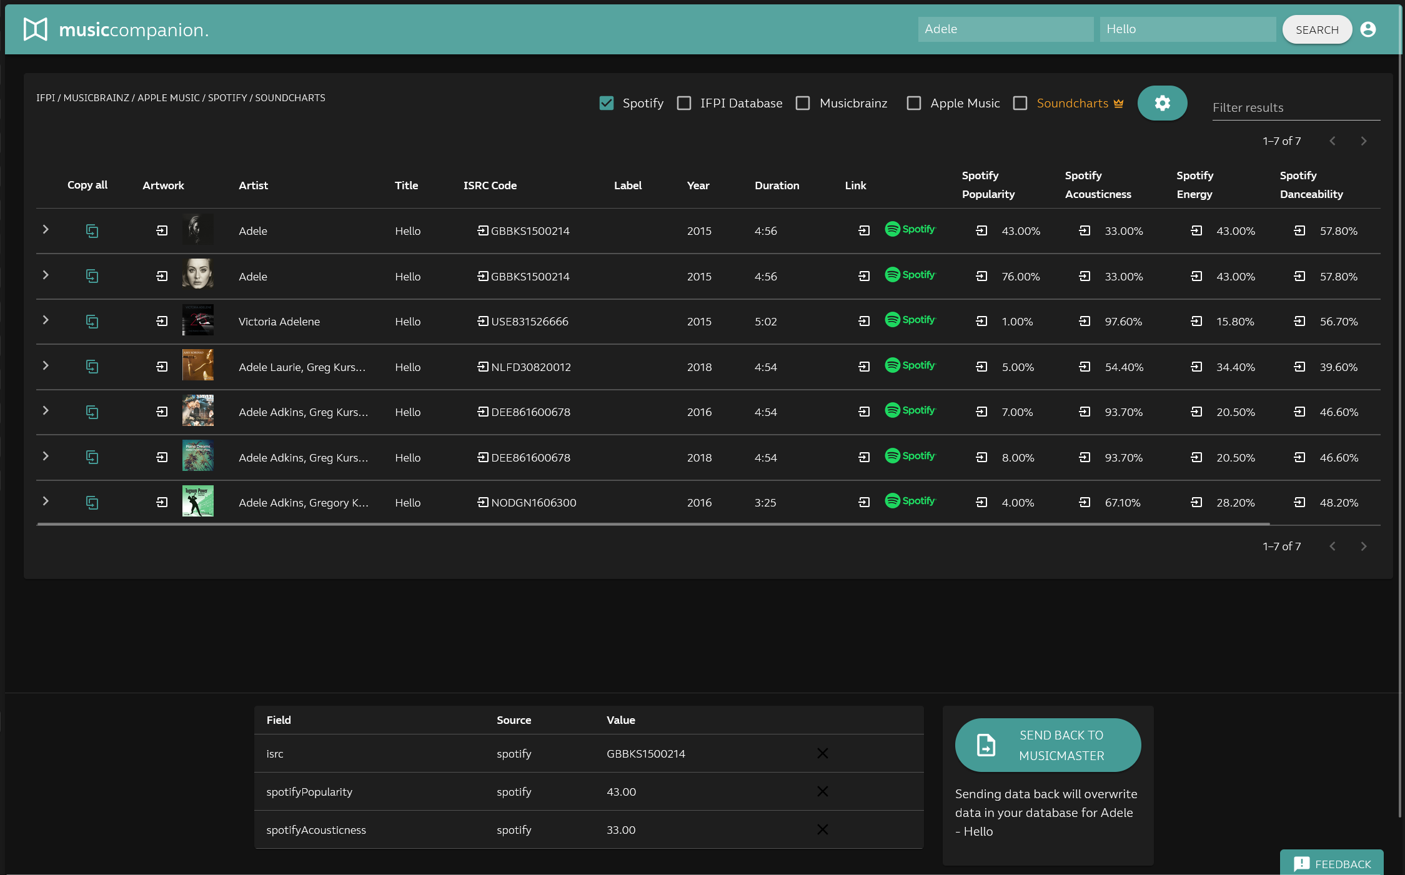The height and width of the screenshot is (875, 1405).
Task: Expand the DEE861600678 2018 row
Action: pos(46,456)
